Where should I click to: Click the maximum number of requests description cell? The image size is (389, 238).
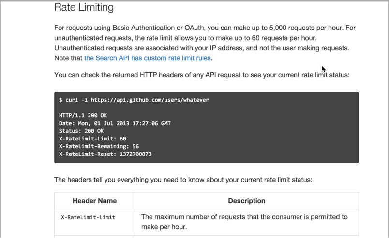247,222
